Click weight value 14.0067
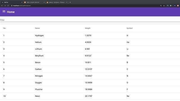The width and height of the screenshot is (180, 101). tap(89, 76)
